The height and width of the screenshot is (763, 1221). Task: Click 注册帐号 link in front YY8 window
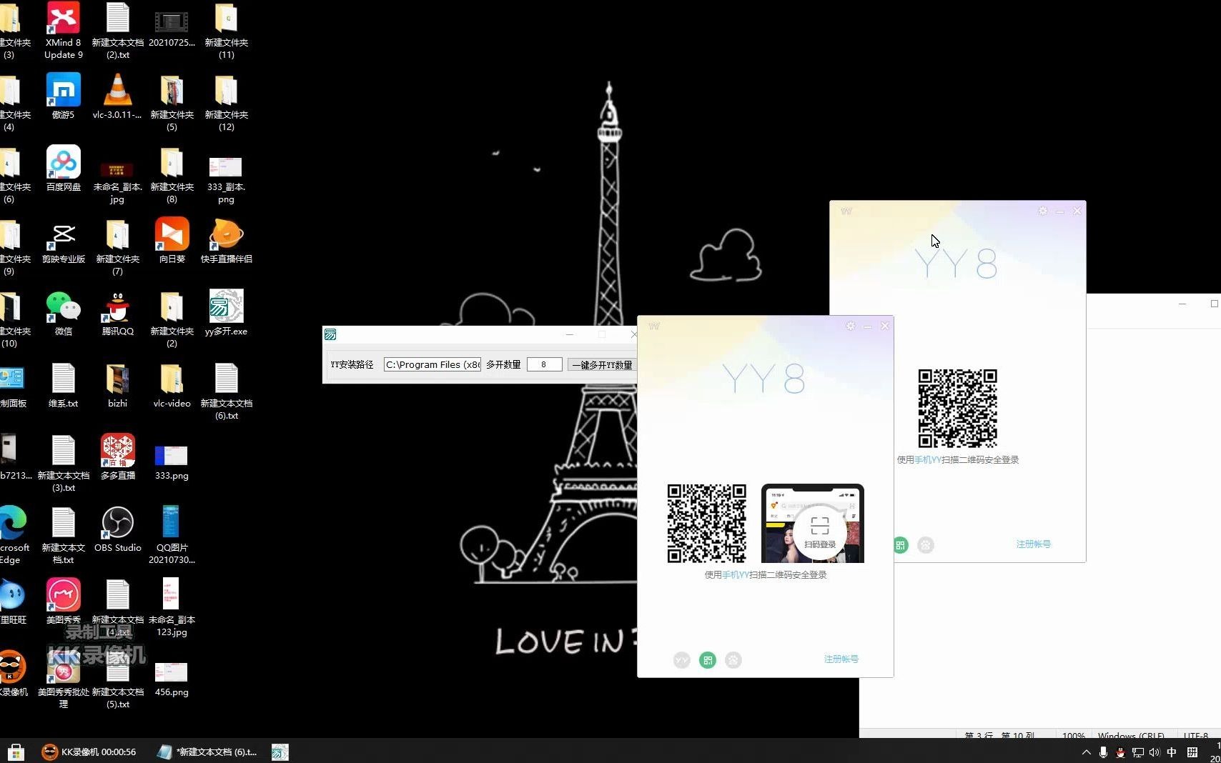coord(841,659)
